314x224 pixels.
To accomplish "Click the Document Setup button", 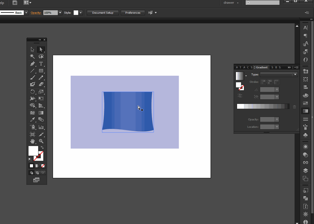I will (103, 13).
